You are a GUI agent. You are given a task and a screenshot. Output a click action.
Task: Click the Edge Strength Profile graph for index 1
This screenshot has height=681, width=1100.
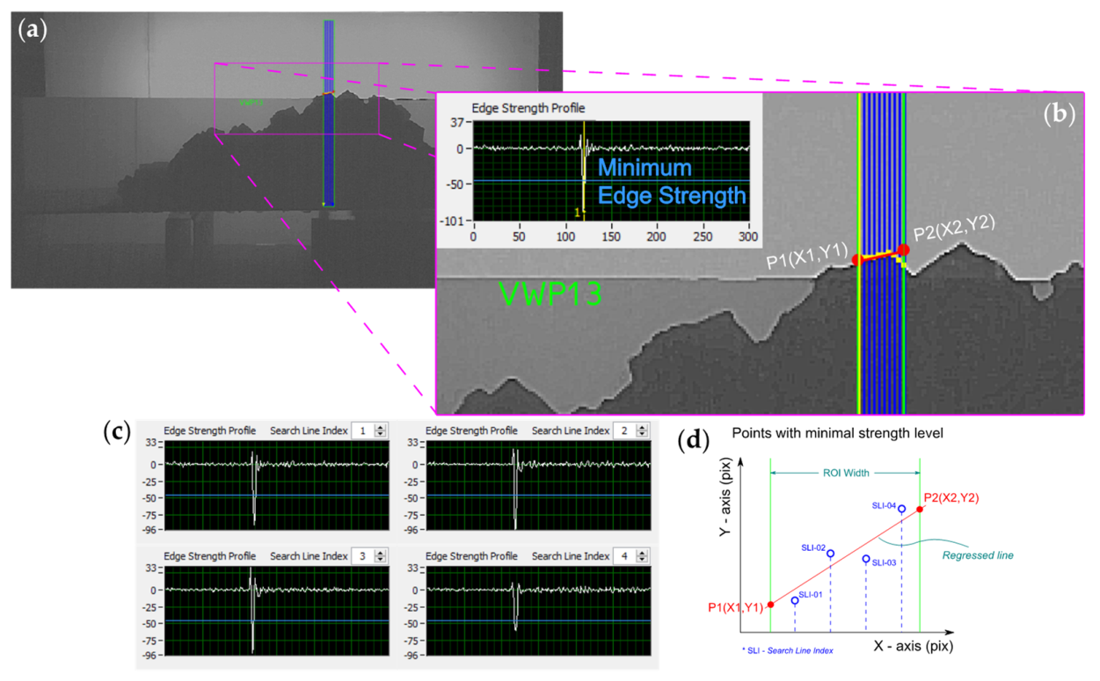[x=277, y=486]
